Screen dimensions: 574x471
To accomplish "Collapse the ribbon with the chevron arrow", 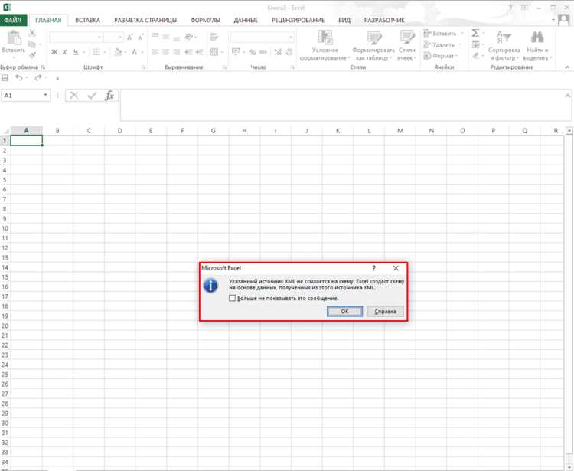I will point(567,67).
